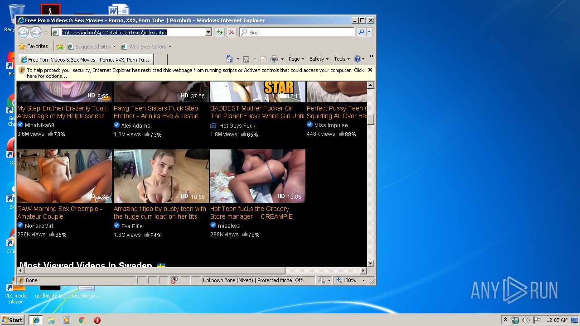
Task: Open a new blank tab
Action: pyautogui.click(x=161, y=59)
